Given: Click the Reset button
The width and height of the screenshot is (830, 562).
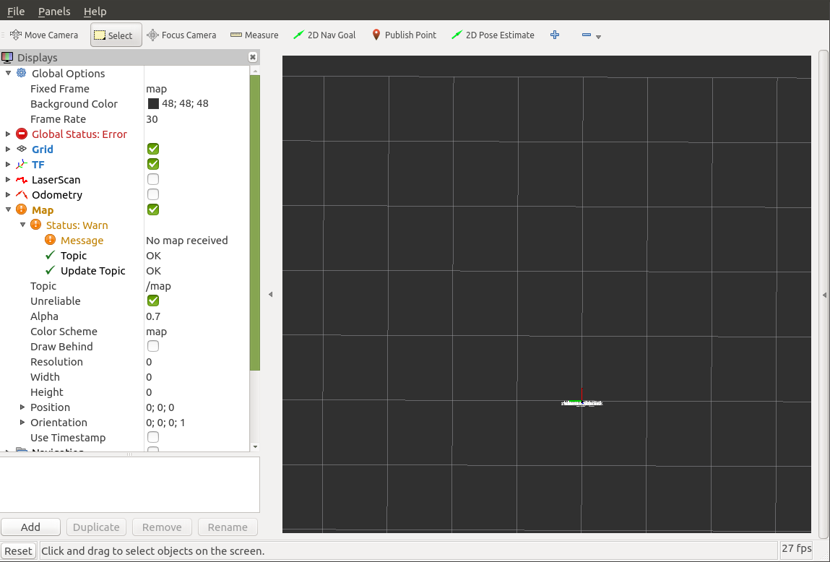Looking at the screenshot, I should tap(19, 551).
